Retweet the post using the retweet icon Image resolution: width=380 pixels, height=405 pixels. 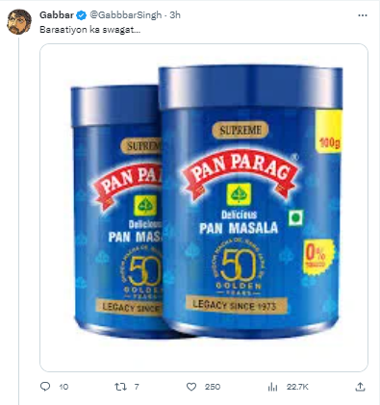pyautogui.click(x=120, y=387)
